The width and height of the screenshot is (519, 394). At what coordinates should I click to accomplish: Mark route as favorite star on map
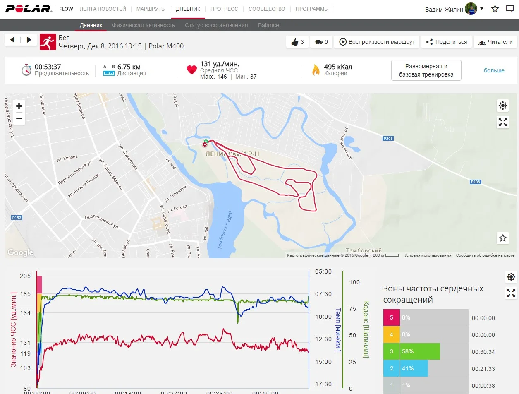tap(503, 238)
